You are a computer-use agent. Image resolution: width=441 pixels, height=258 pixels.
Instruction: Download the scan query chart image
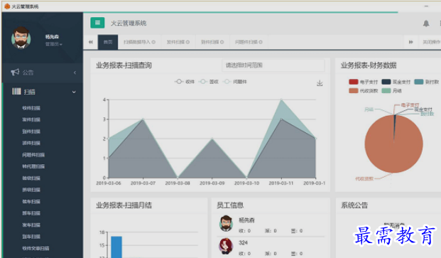point(320,83)
